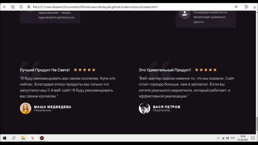The height and width of the screenshot is (145, 258).
Task: Go back with the browser back arrow
Action: [4, 7]
